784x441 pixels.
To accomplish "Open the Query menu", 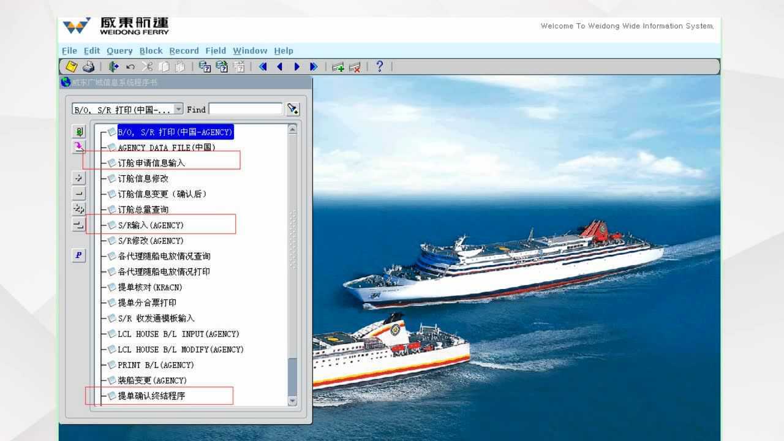I will [x=119, y=51].
